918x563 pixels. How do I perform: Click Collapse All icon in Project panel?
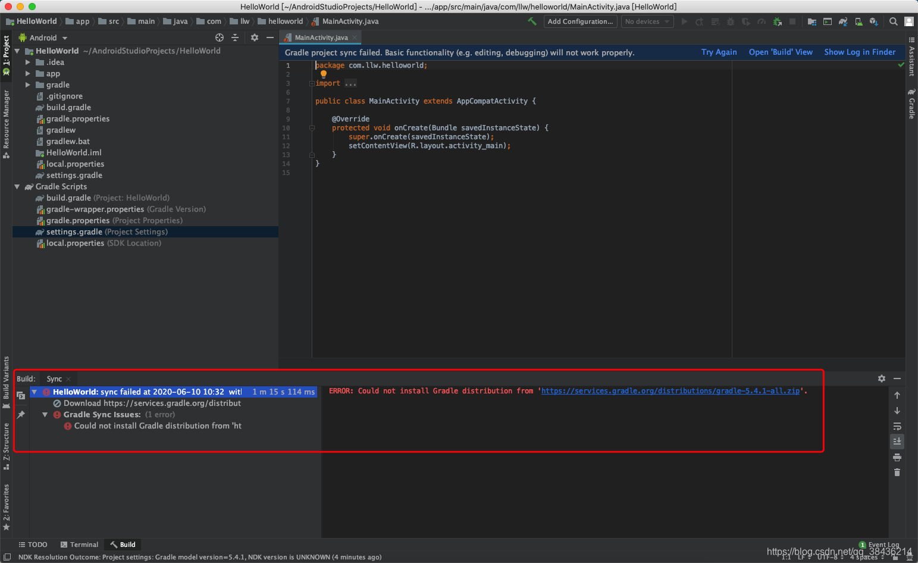click(x=235, y=37)
